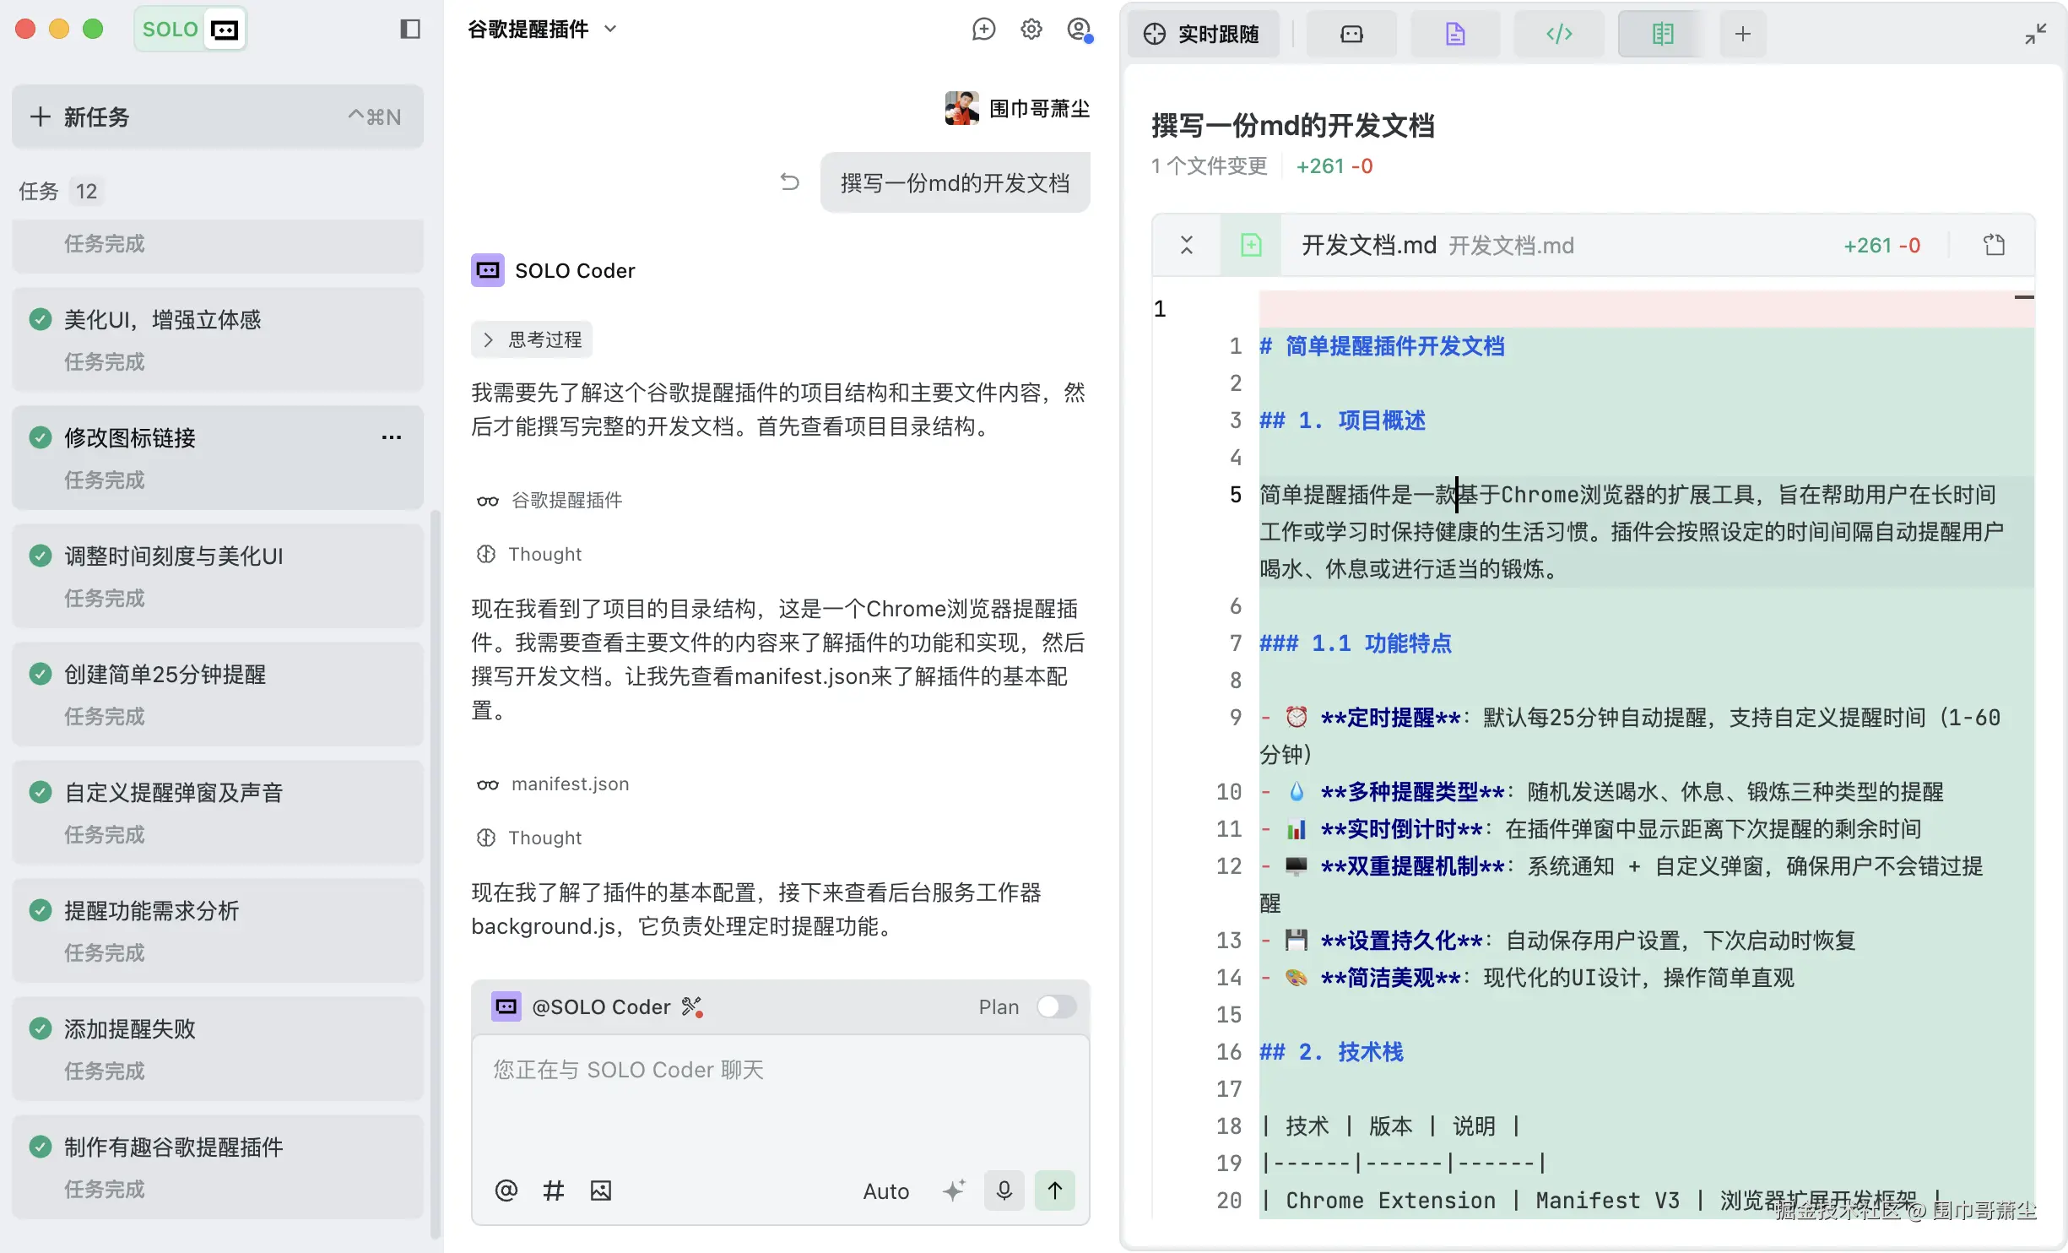Toggle the left sidebar panel visibility
Viewport: 2068px width, 1253px height.
(x=409, y=29)
